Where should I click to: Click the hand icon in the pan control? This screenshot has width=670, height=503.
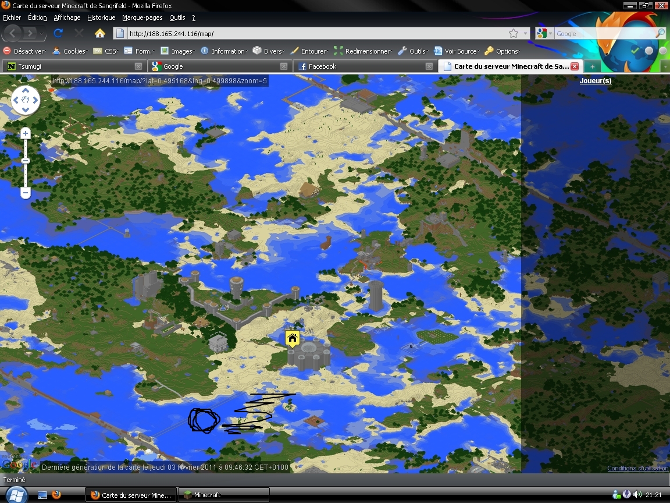[x=25, y=100]
